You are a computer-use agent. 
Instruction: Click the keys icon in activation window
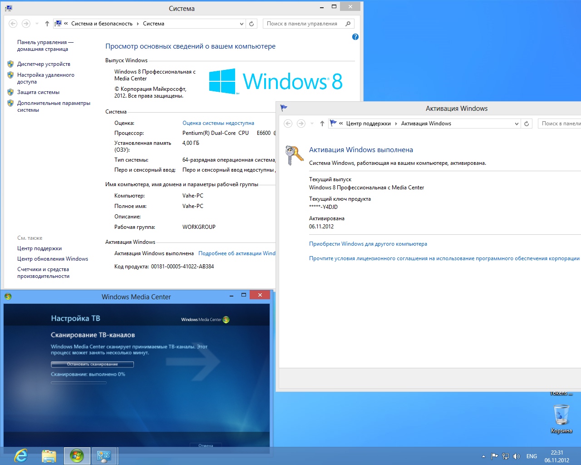294,155
